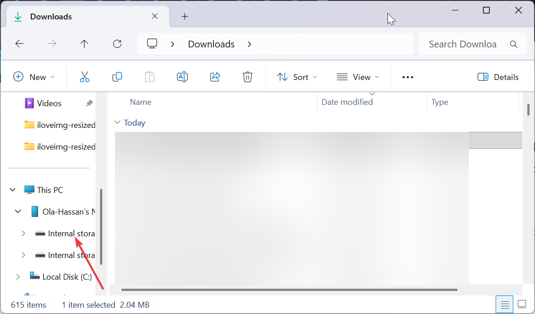Open the See more three-dots menu
Image resolution: width=535 pixels, height=314 pixels.
[x=408, y=77]
